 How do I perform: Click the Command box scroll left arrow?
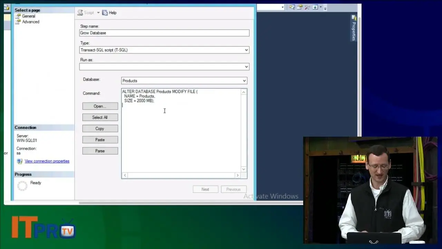125,175
